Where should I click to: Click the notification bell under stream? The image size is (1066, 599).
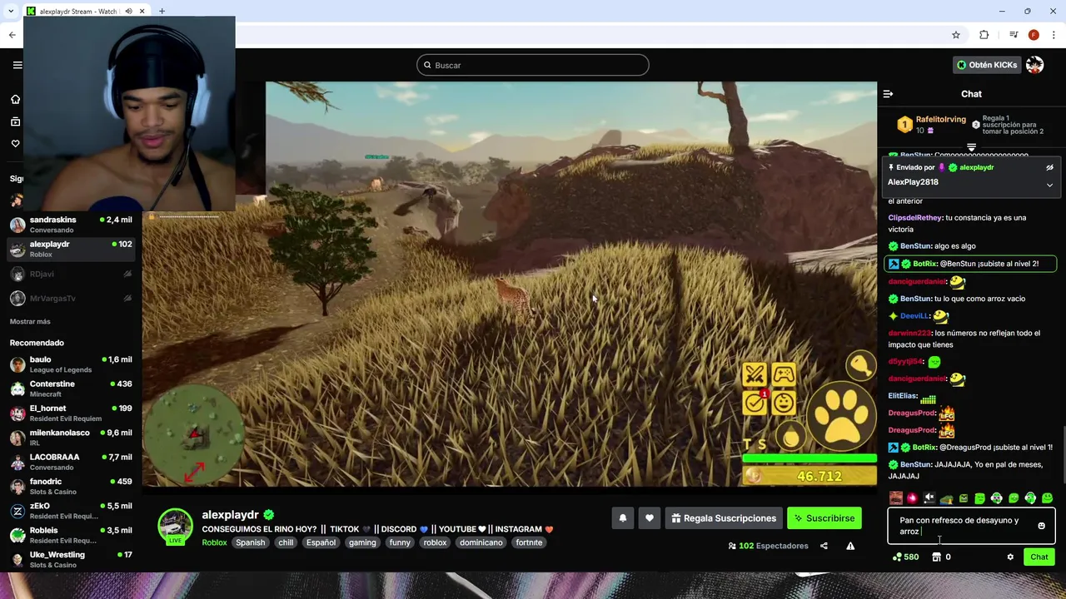pyautogui.click(x=622, y=518)
